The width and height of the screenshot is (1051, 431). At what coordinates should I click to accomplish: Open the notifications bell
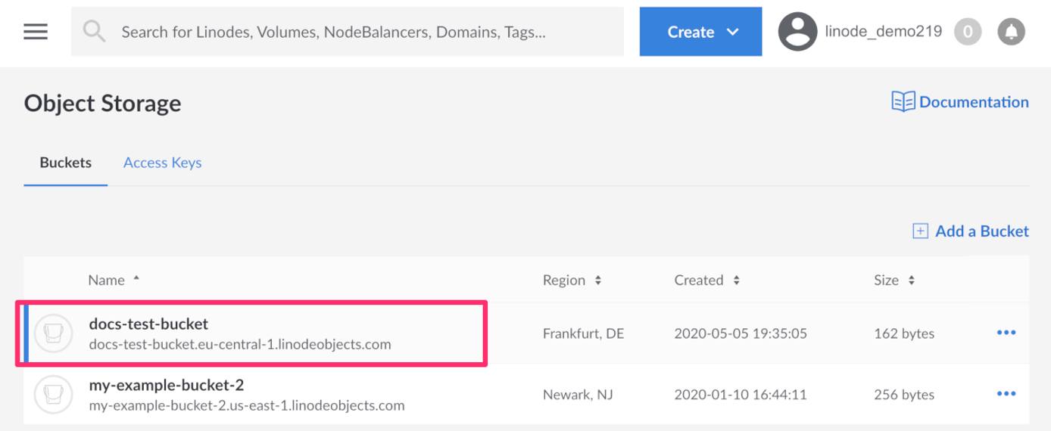pyautogui.click(x=1011, y=32)
